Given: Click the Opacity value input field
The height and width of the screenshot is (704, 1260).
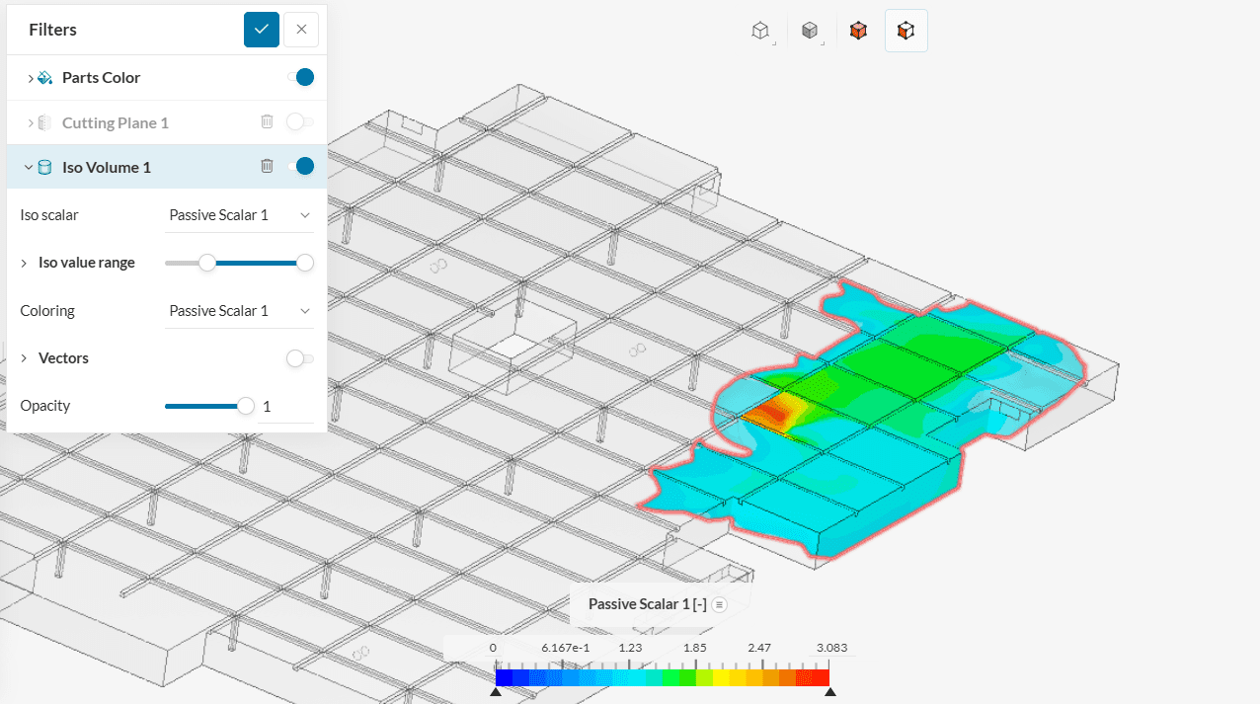Looking at the screenshot, I should click(285, 407).
